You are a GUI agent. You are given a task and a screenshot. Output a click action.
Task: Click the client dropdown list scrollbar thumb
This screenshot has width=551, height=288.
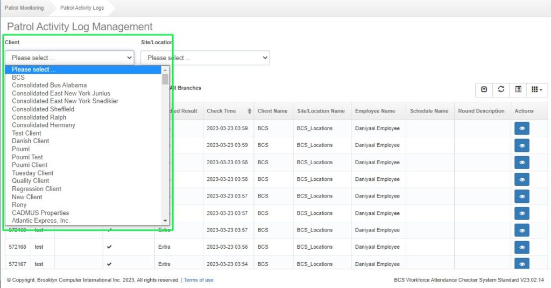pos(165,79)
